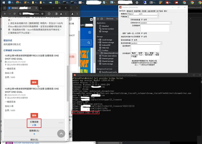The height and width of the screenshot is (144, 202).
Task: Switch to the 關於 tab in MaxBot
Action: click(x=166, y=11)
